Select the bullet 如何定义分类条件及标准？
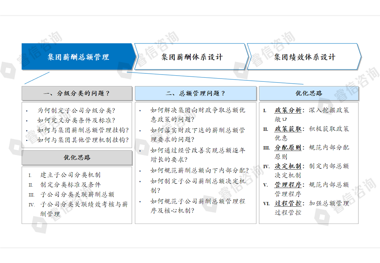 pos(76,120)
